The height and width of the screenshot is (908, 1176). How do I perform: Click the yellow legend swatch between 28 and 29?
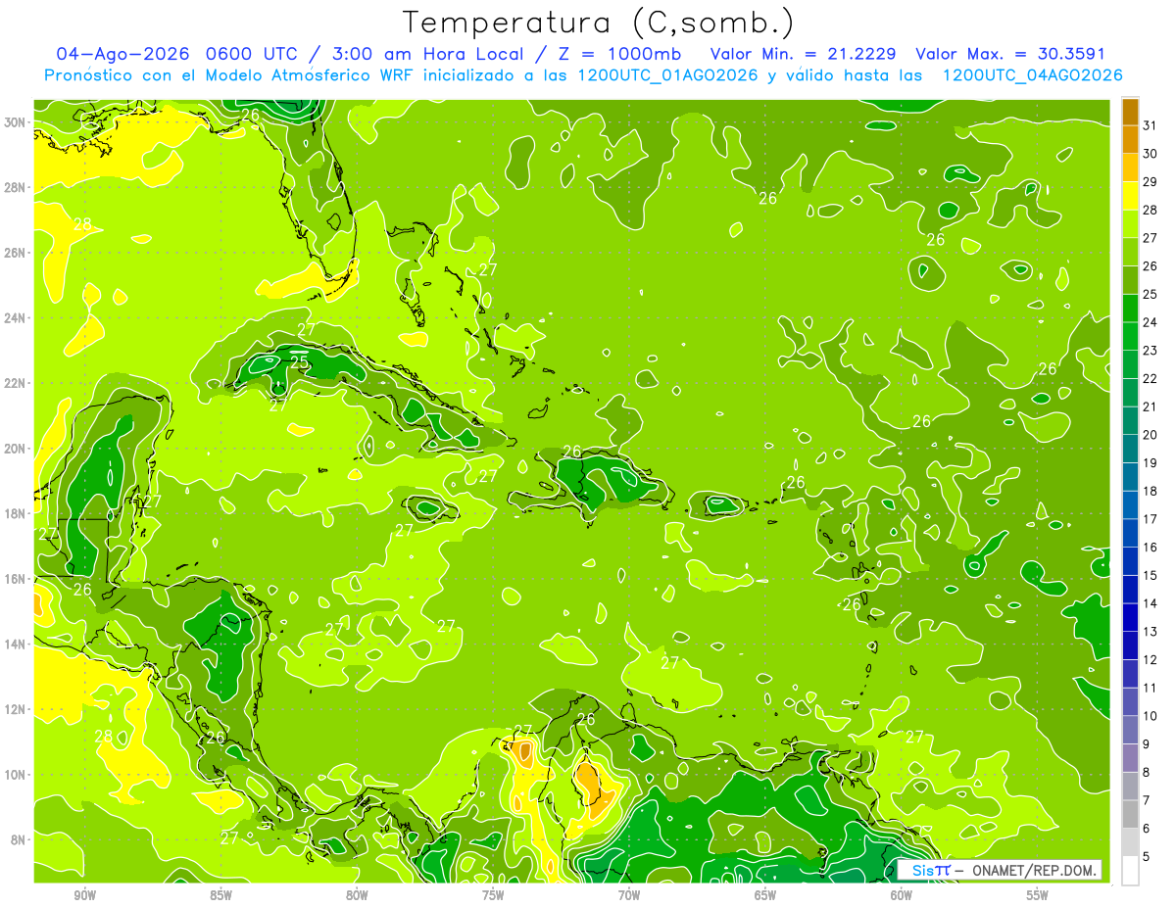pos(1130,196)
